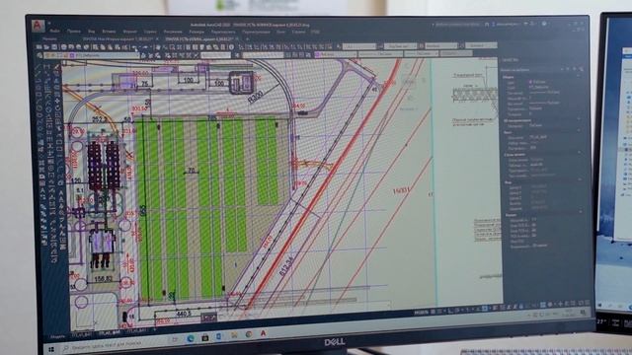Click the AutoCAD icon in taskbar
This screenshot has width=632, height=355.
[x=264, y=333]
